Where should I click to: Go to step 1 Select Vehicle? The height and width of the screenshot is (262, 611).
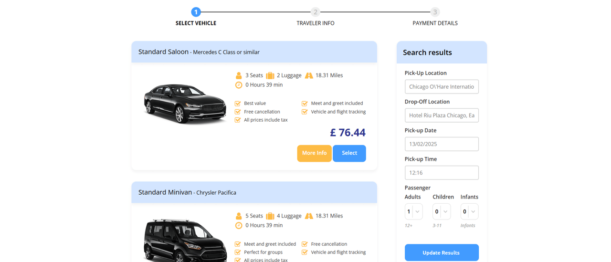[196, 12]
